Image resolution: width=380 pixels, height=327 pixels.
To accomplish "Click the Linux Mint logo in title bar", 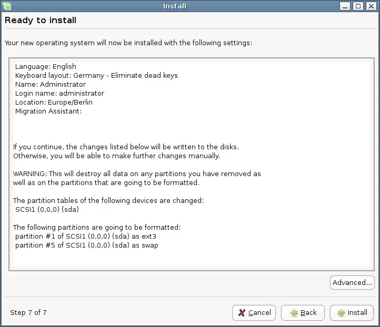I will pos(6,6).
